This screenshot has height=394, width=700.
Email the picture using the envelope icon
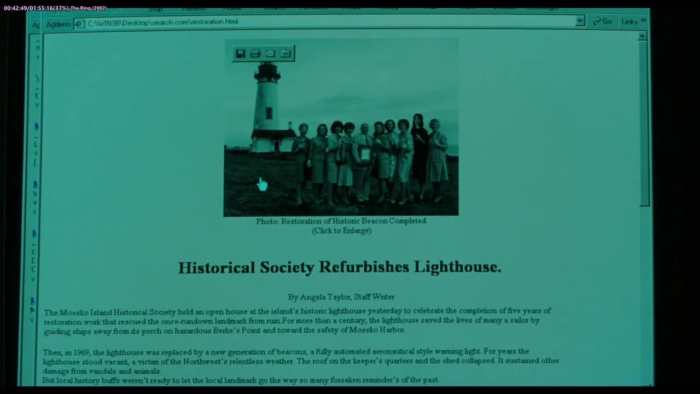270,53
